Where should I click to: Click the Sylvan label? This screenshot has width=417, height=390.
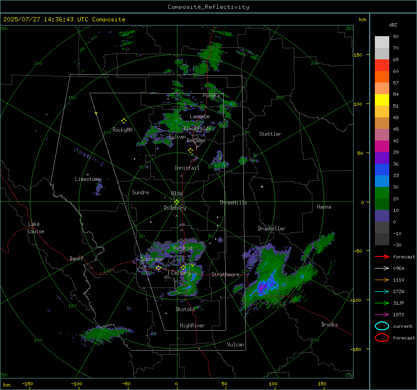coord(177,137)
